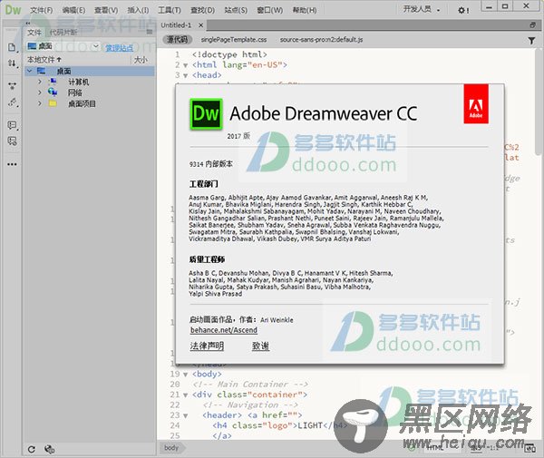Open the 桌面 site selector dropdown
Viewport: 544px width, 458px height.
(x=63, y=46)
